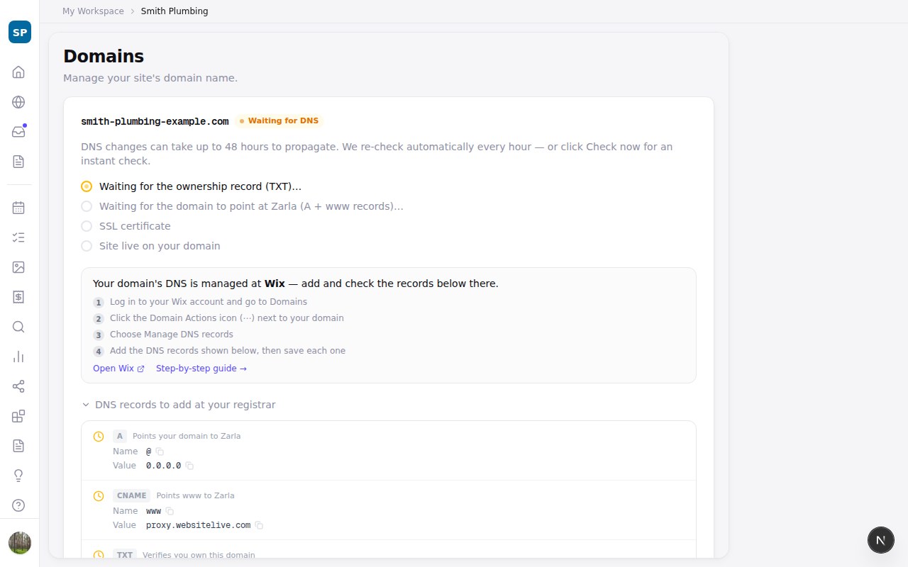Copy the CNAME record name www
This screenshot has height=567, width=908.
tap(170, 511)
